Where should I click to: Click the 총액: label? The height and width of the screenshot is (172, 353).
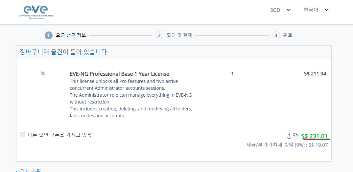(293, 136)
